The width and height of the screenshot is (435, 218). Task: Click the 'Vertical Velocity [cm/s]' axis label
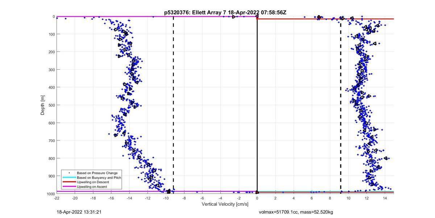tap(225, 204)
